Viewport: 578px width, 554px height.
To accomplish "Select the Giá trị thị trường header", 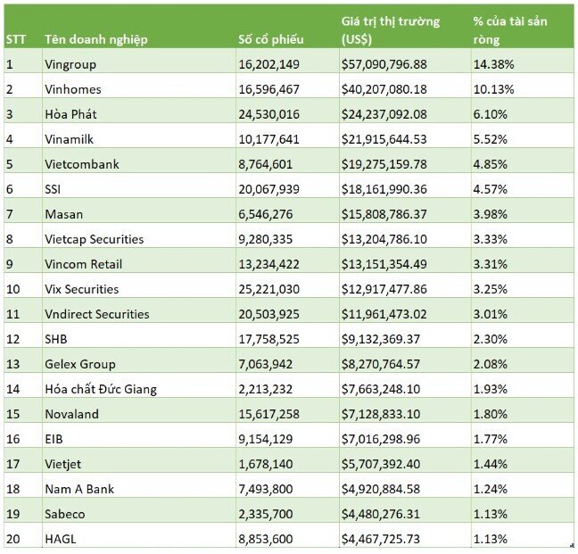I will click(x=405, y=27).
